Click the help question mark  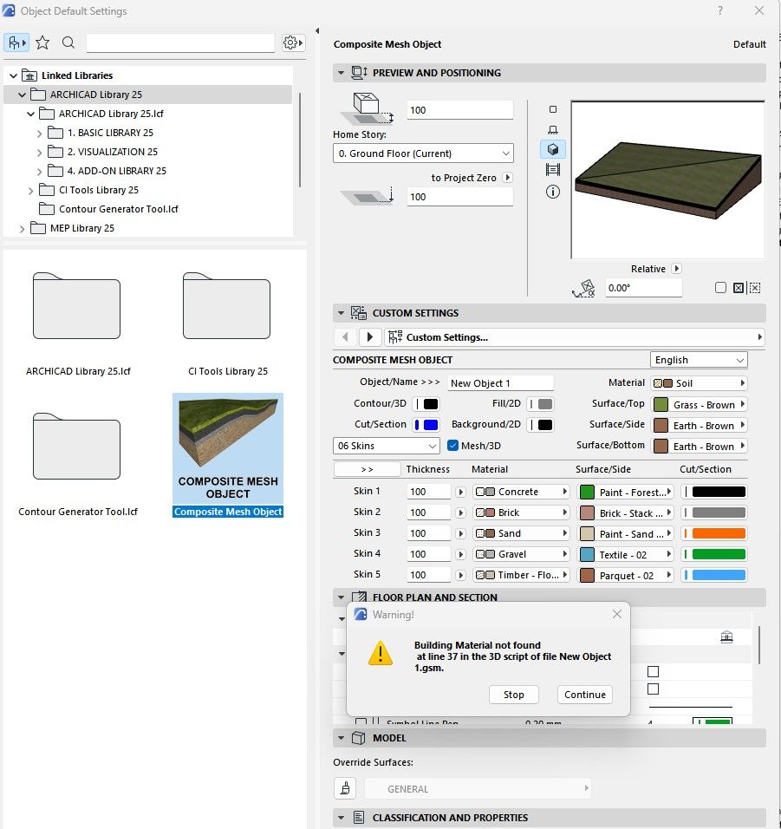[x=719, y=10]
